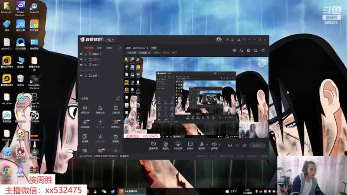This screenshot has height=195, width=347.
Task: Open the 主播任务 streamer tasks tool
Action: coord(115,110)
